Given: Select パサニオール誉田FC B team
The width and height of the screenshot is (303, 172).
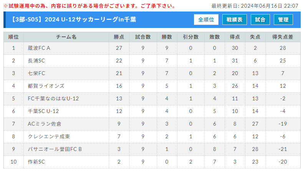Looking at the screenshot, I should tap(55, 149).
